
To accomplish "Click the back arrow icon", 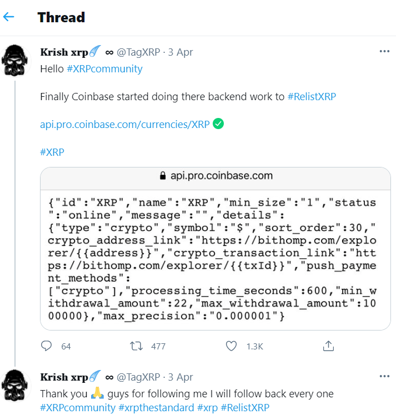I will click(9, 17).
